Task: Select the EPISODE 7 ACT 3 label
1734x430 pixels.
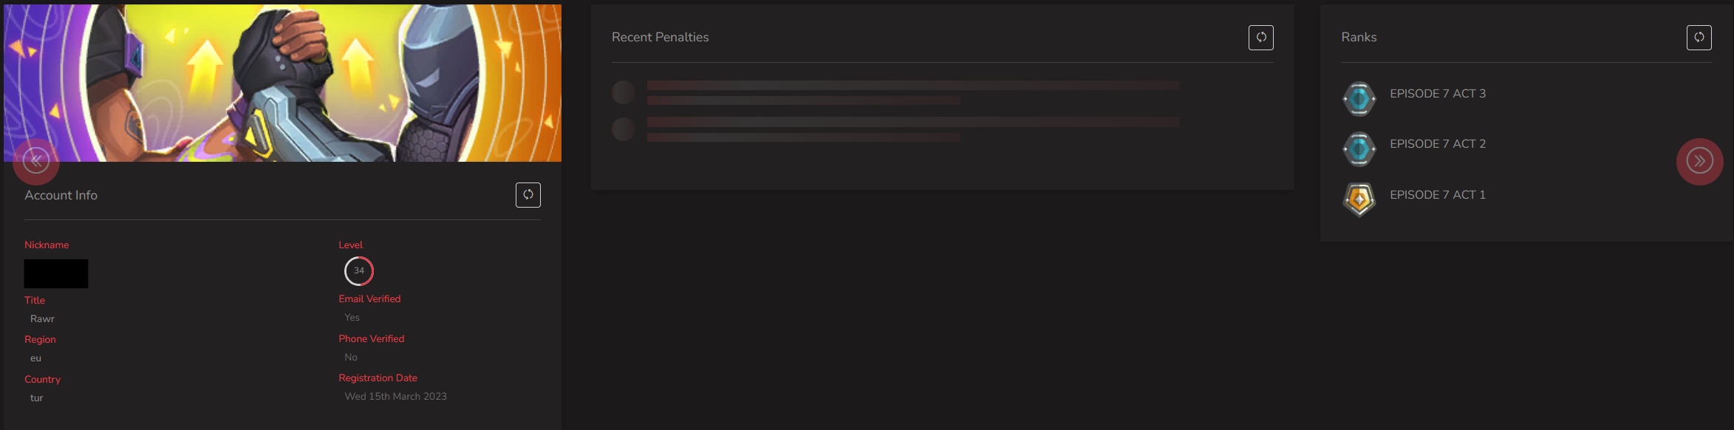Action: click(1437, 94)
